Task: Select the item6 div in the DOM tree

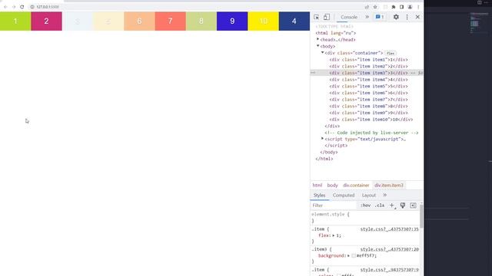Action: click(x=368, y=93)
